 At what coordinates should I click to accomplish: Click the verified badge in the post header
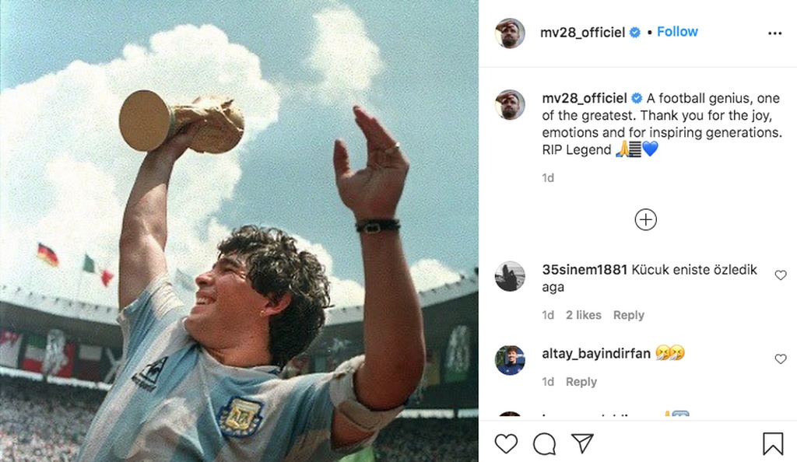pyautogui.click(x=635, y=33)
